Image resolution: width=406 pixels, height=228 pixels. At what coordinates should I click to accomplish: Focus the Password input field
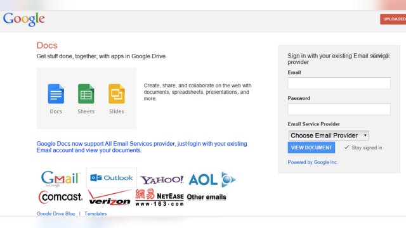pyautogui.click(x=339, y=109)
